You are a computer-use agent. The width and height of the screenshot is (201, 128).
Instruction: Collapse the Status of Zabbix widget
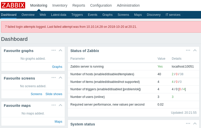tap(195, 50)
